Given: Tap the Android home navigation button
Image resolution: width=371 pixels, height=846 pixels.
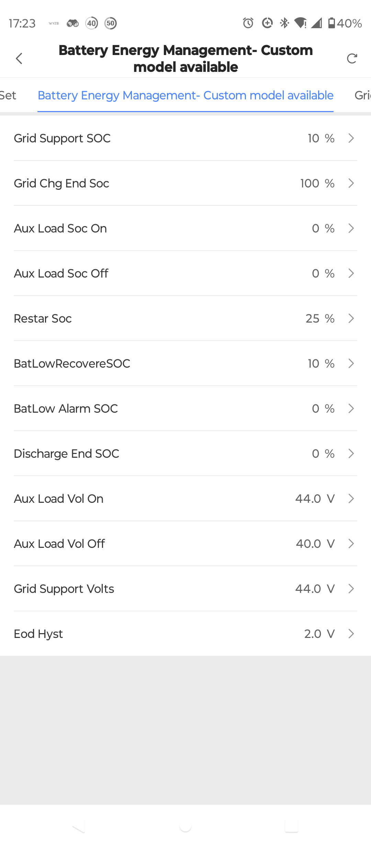Looking at the screenshot, I should [x=185, y=825].
